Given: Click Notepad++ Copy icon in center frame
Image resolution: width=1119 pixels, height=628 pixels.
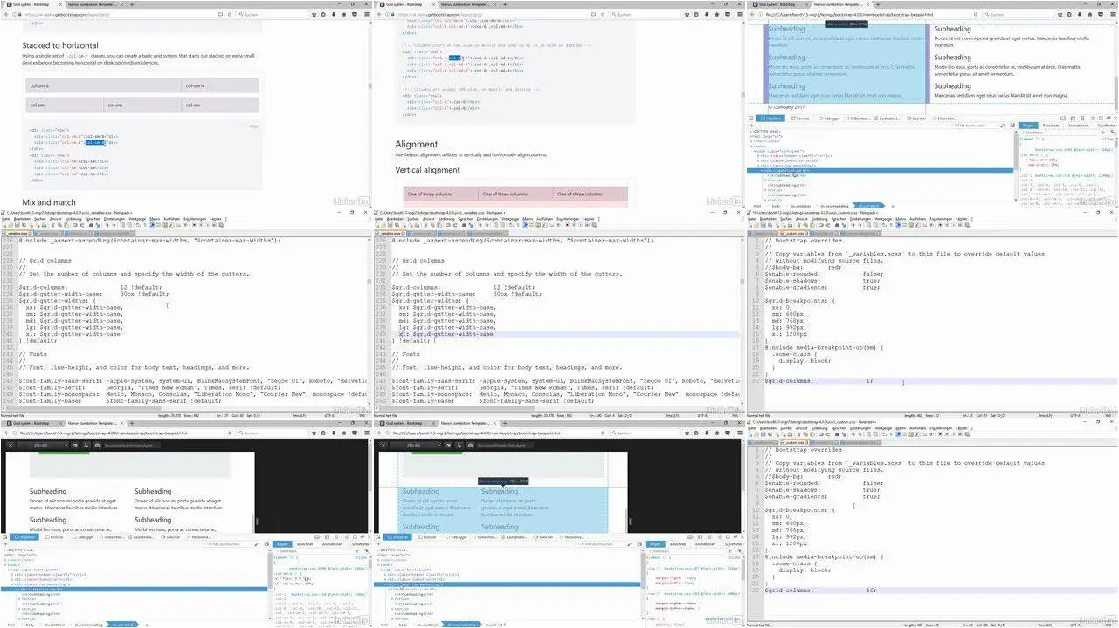Looking at the screenshot, I should [x=432, y=226].
